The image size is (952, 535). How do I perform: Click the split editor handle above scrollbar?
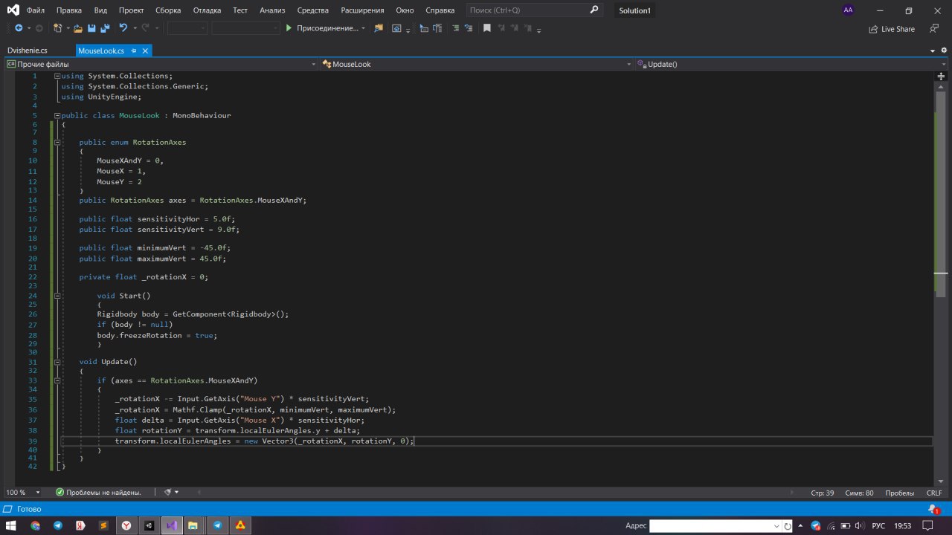pos(942,76)
